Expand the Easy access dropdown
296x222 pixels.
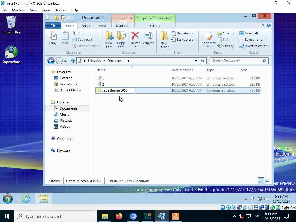pos(184,40)
